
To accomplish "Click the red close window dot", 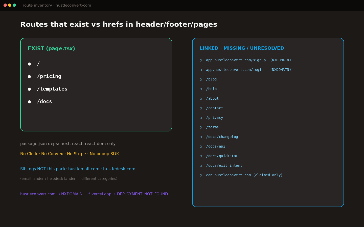I will [5, 5].
